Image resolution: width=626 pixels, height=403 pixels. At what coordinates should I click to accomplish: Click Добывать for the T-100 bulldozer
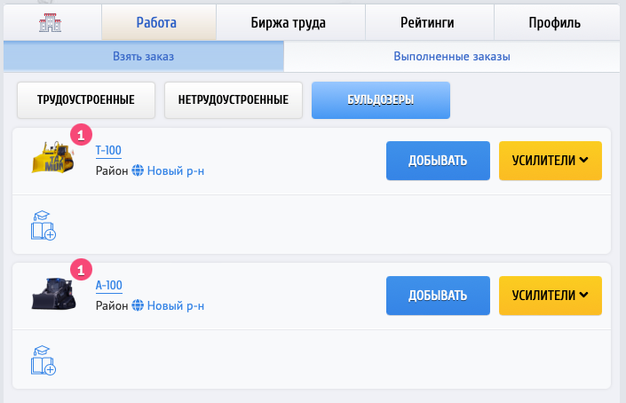(438, 161)
